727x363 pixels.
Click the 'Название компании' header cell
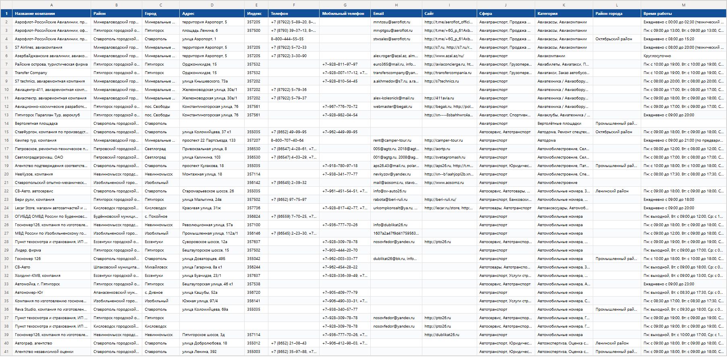[52, 14]
